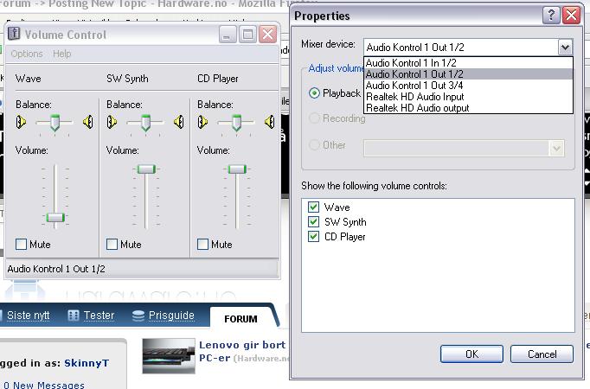
Task: Click the Mixer device combo box field
Action: tap(468, 48)
